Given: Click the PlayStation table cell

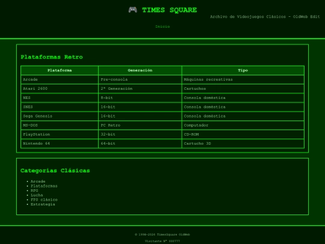Looking at the screenshot, I should 60,134.
